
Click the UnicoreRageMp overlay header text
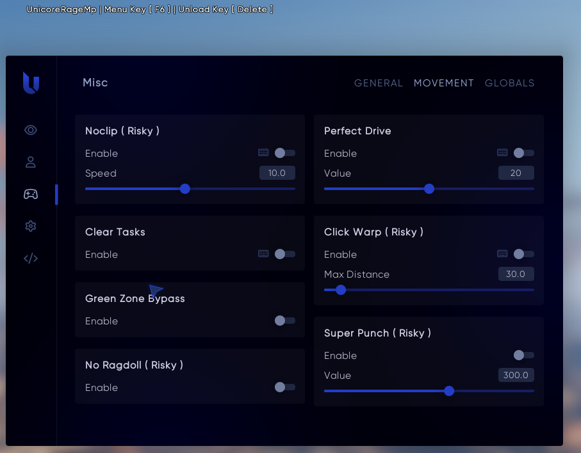(x=150, y=9)
